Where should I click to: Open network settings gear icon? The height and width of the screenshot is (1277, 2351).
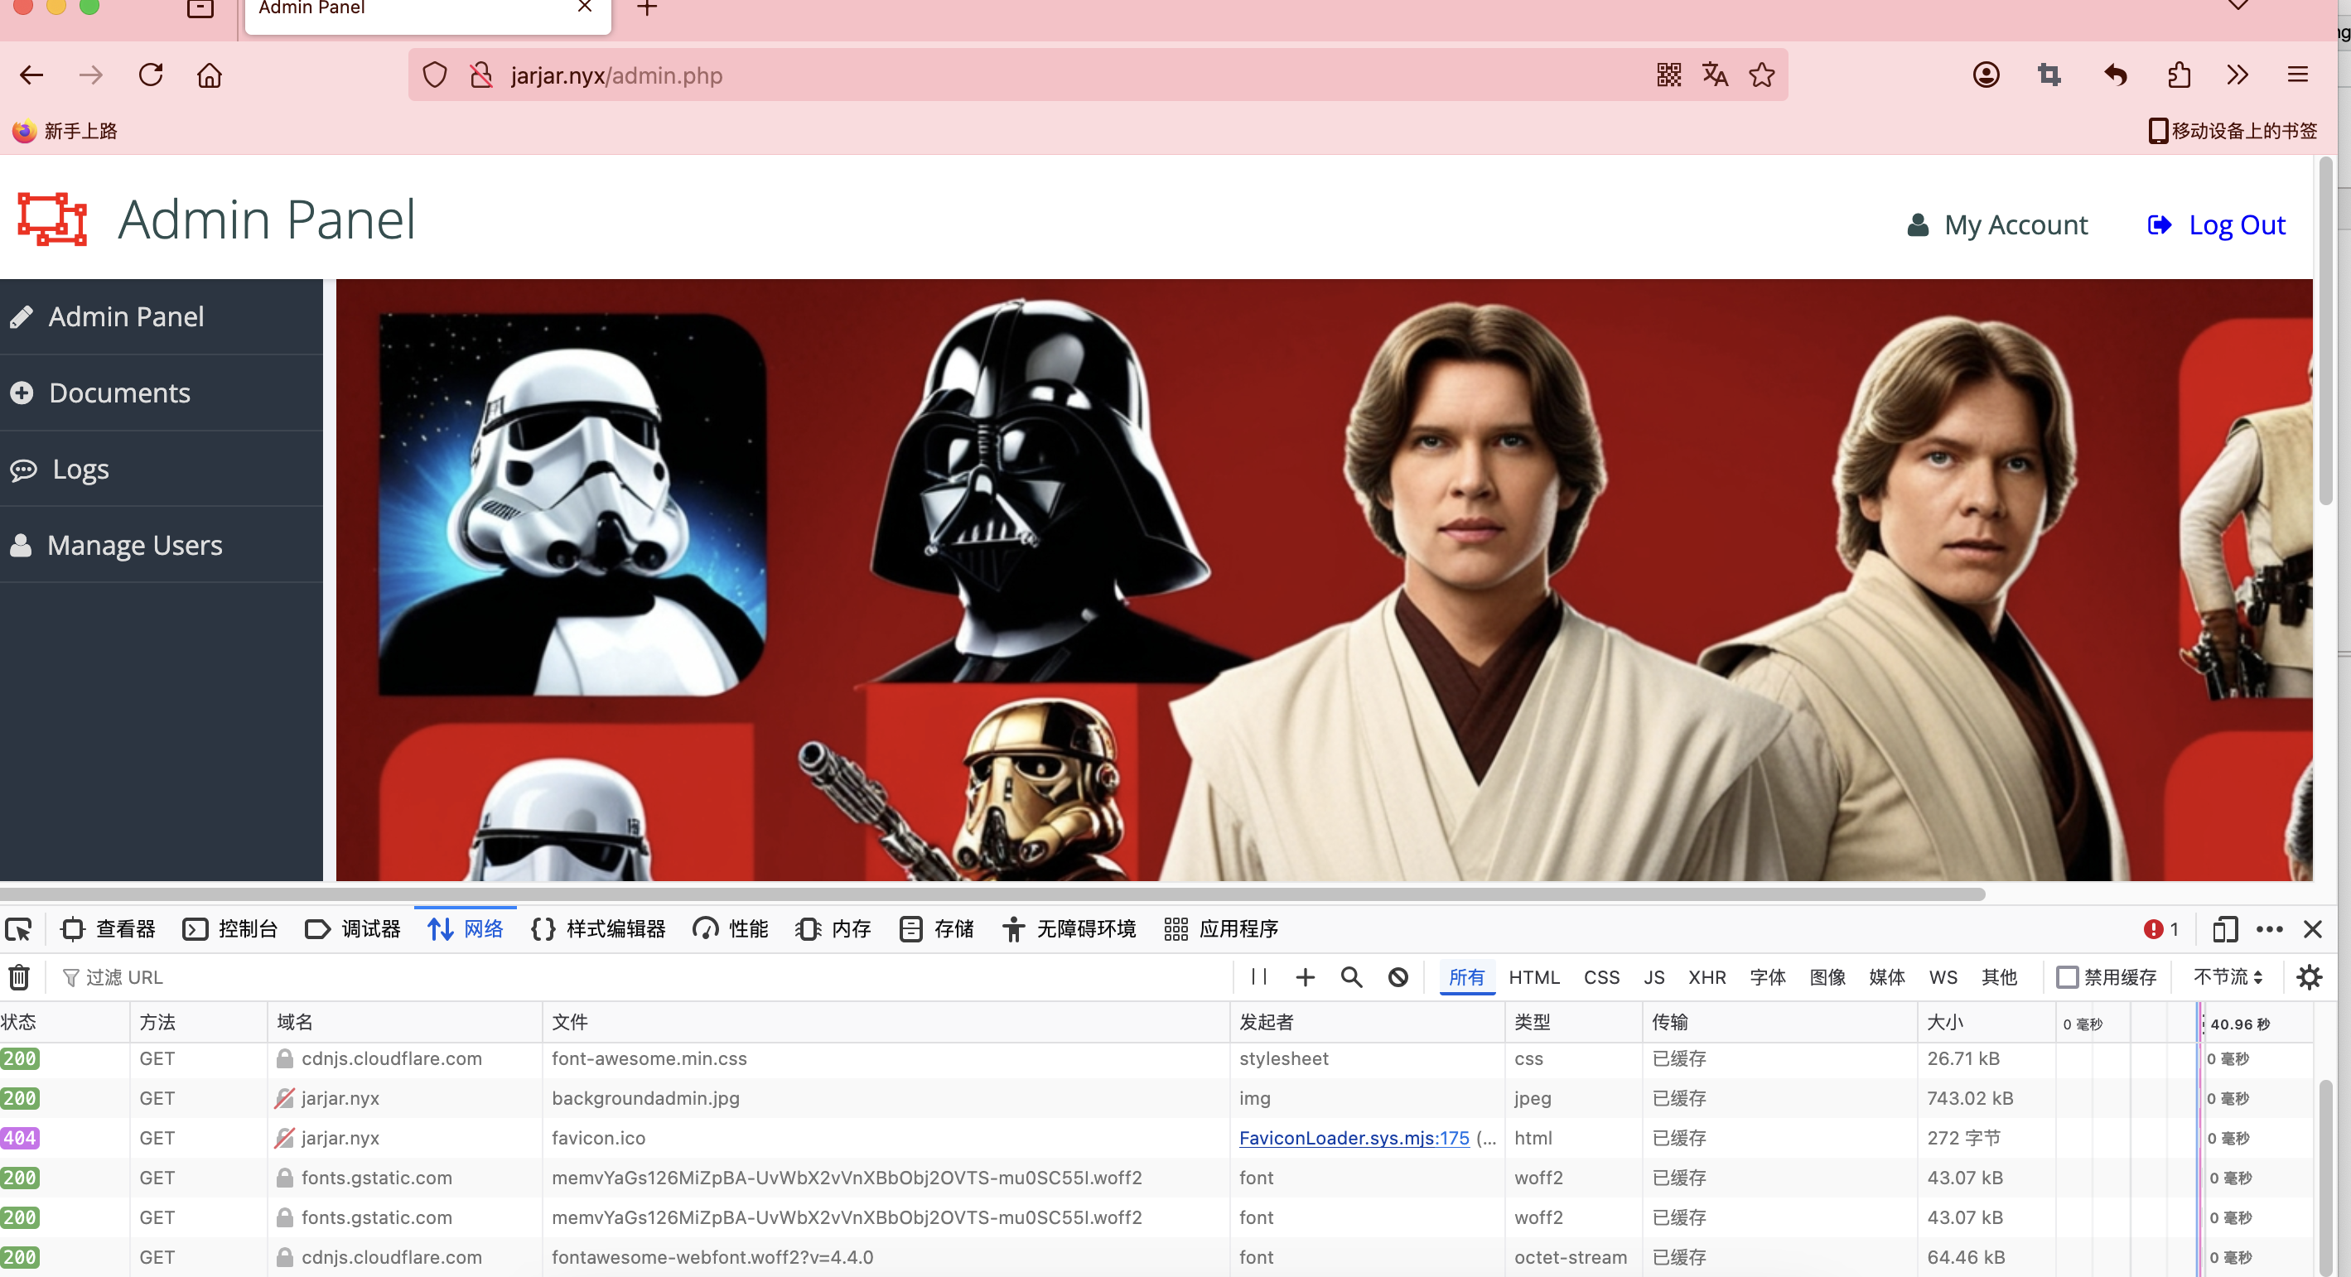coord(2309,978)
